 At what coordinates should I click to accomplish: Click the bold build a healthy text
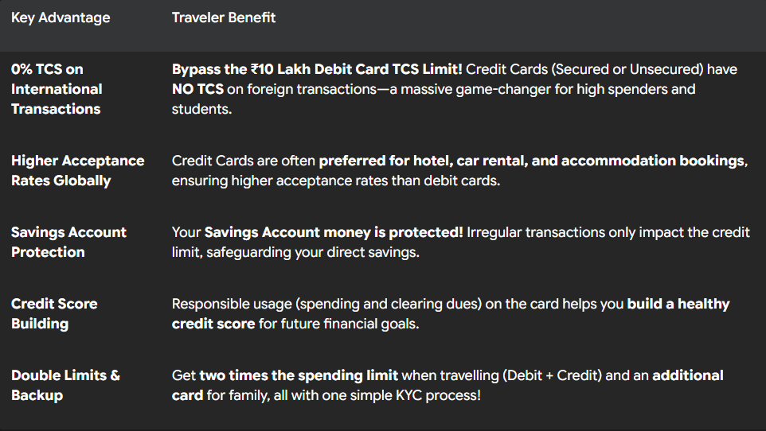(678, 304)
